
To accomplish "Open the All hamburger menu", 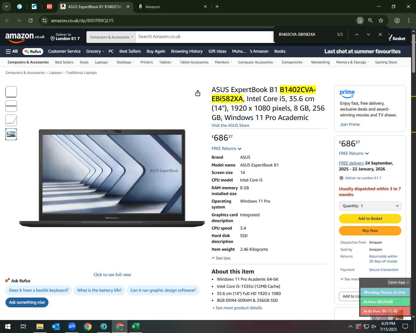I will (12, 51).
